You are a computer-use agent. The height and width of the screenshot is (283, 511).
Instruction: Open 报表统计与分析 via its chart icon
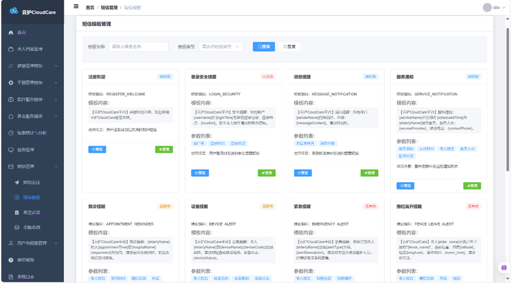coord(11,133)
